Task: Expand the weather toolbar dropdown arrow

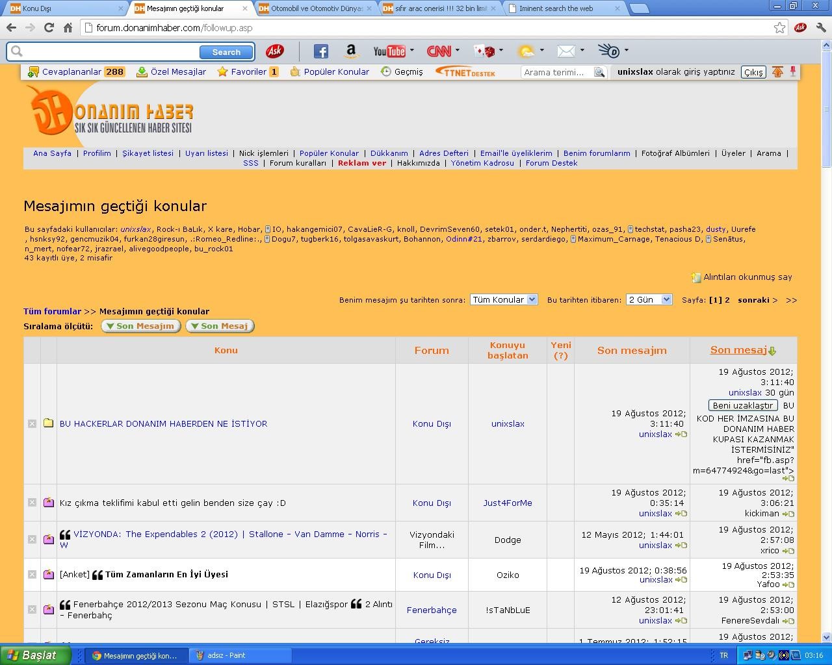Action: (541, 51)
